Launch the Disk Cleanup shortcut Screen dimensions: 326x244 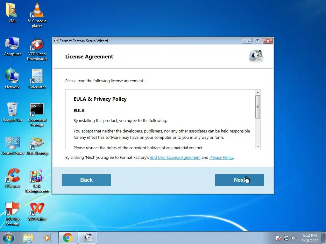pos(37,146)
